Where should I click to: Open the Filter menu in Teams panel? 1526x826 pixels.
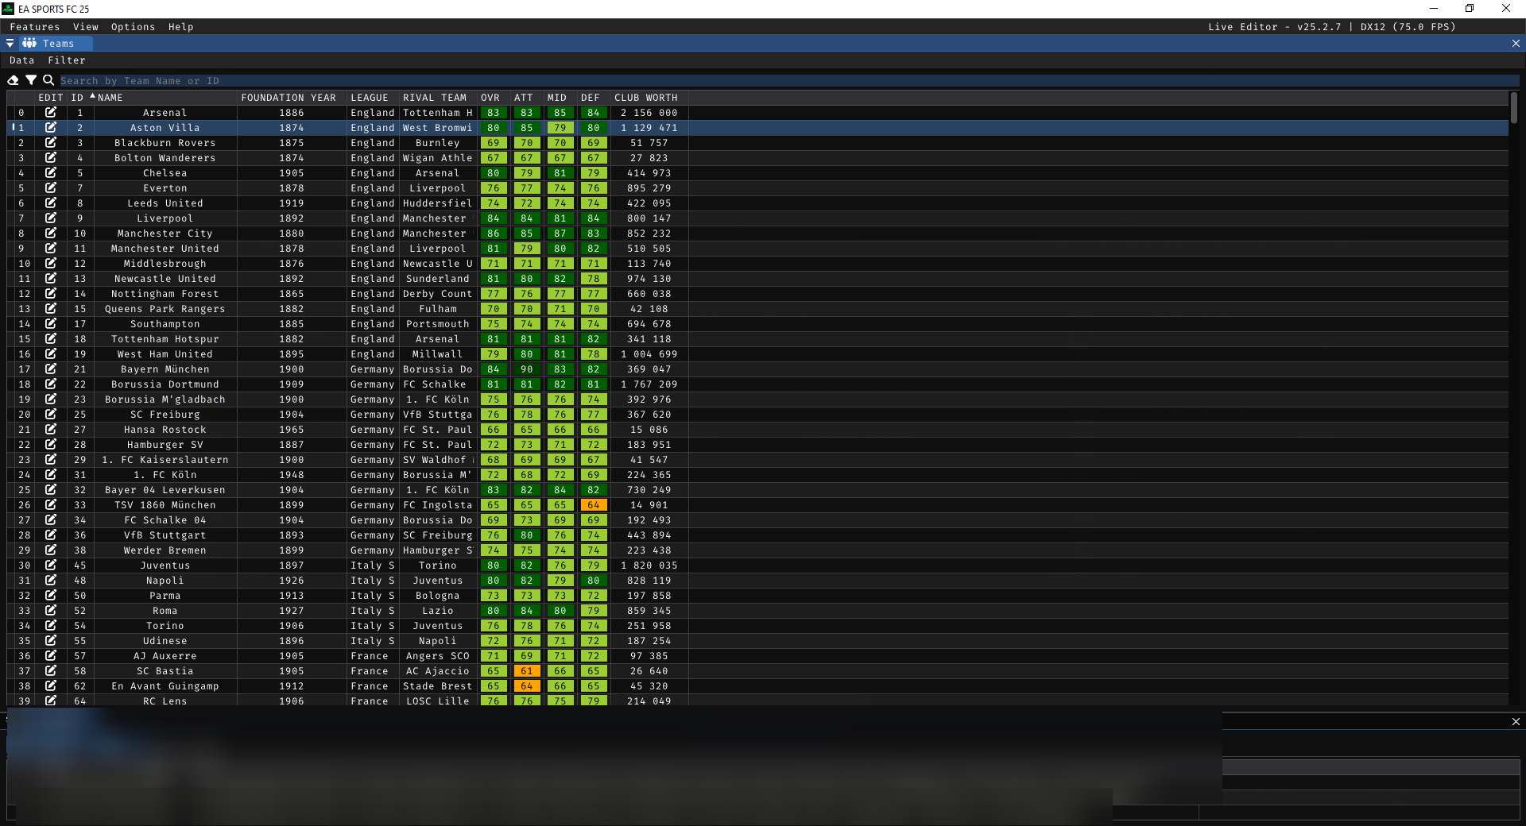(67, 60)
